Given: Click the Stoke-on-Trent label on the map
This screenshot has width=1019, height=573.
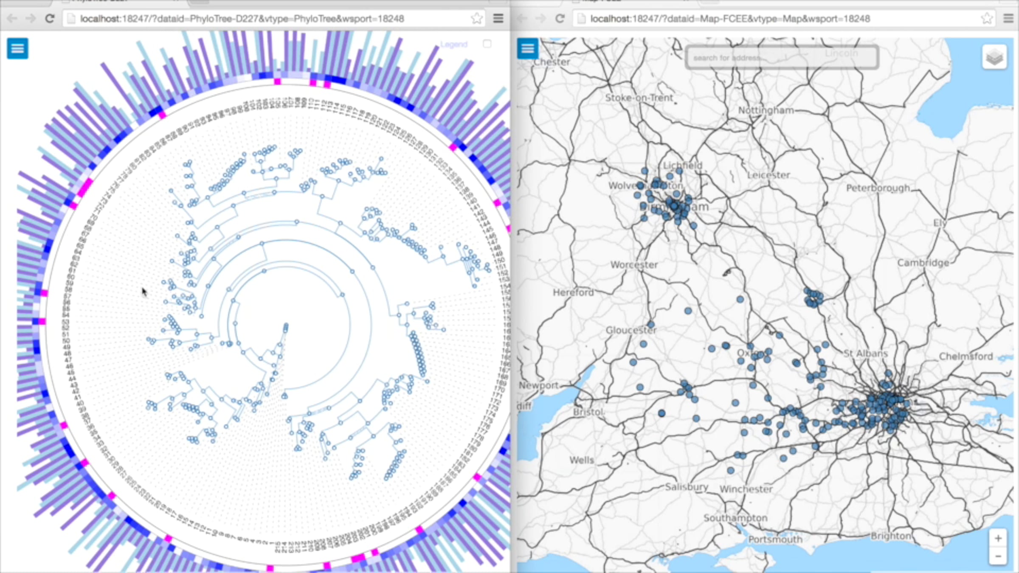Looking at the screenshot, I should coord(639,98).
